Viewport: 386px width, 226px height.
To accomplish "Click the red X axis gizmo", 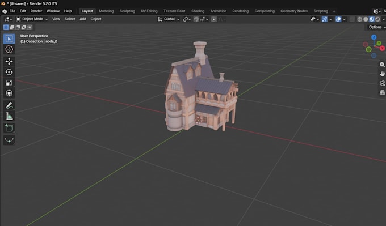I will click(382, 48).
